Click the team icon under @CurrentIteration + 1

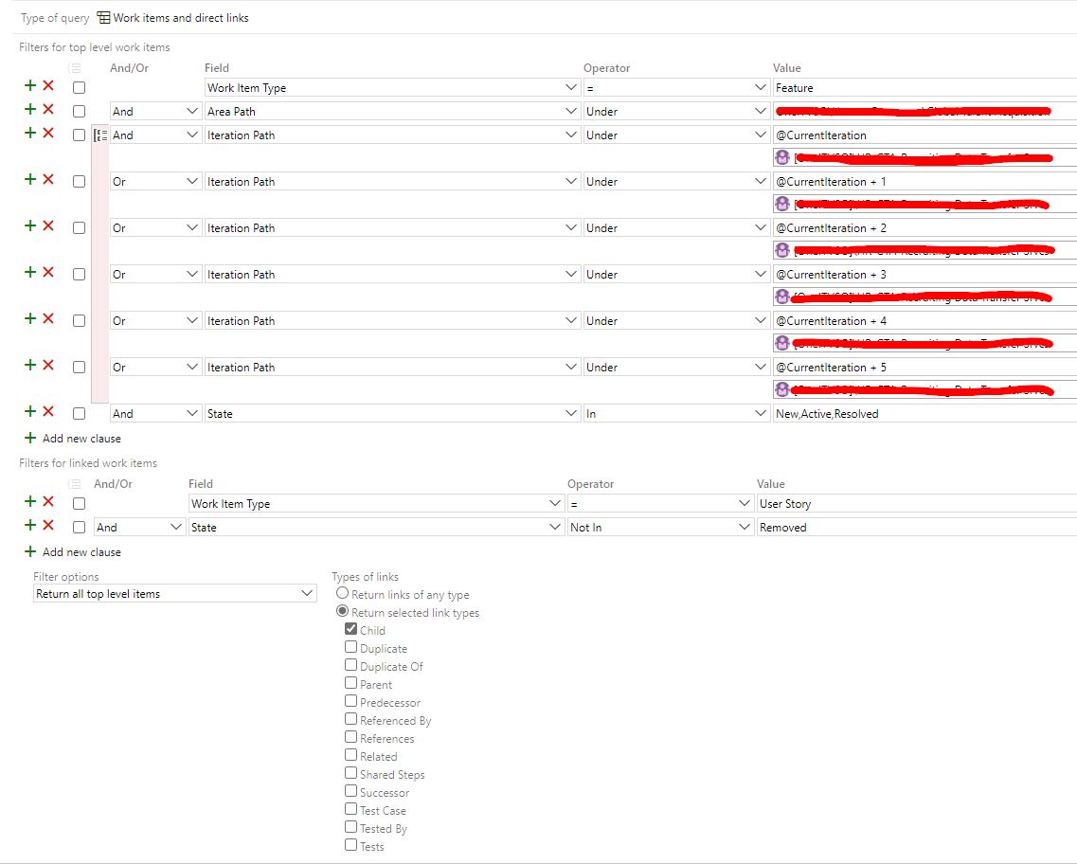[782, 204]
